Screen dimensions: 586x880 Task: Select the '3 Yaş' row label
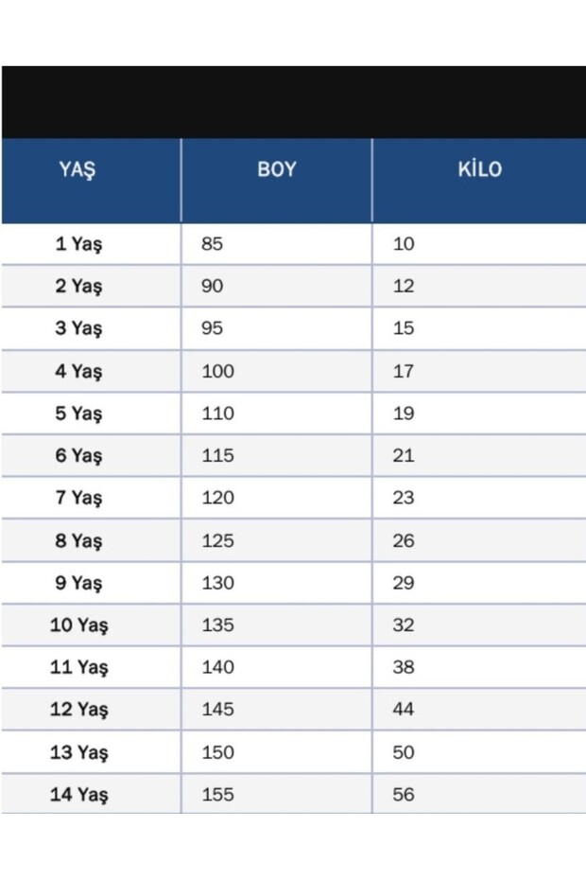pos(78,328)
